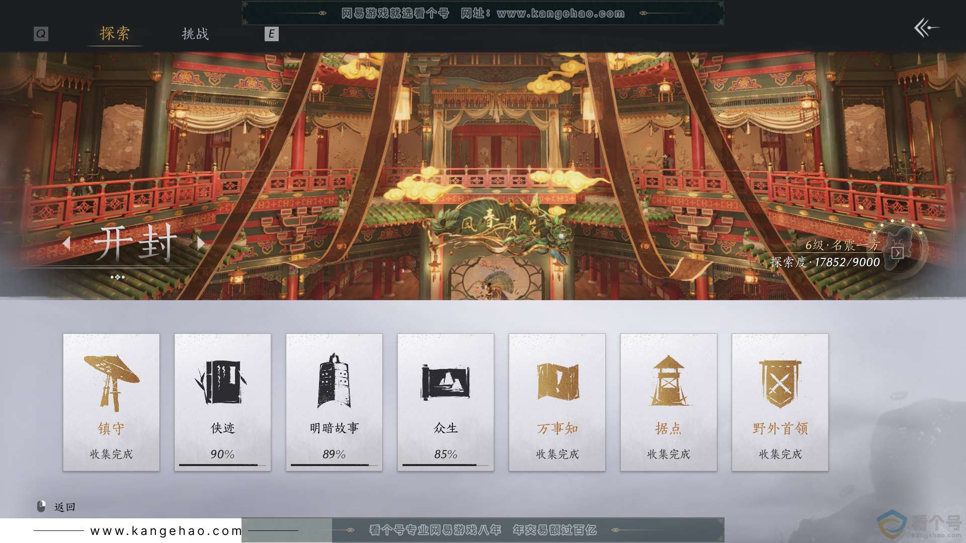Viewport: 966px width, 543px height.
Task: Open the 万事知 map icon
Action: point(557,382)
